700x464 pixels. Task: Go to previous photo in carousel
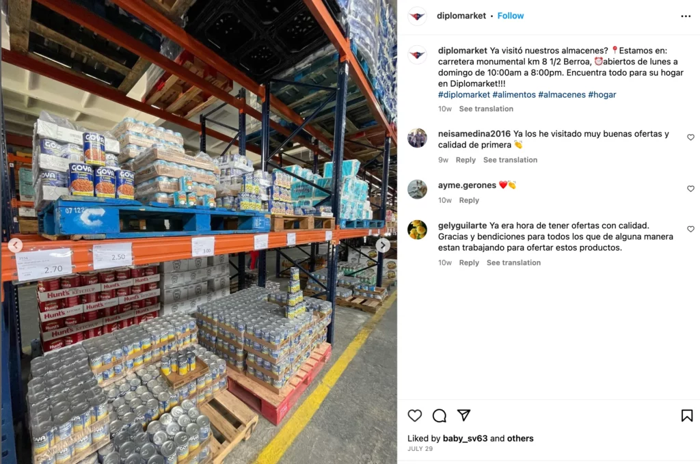tap(15, 245)
